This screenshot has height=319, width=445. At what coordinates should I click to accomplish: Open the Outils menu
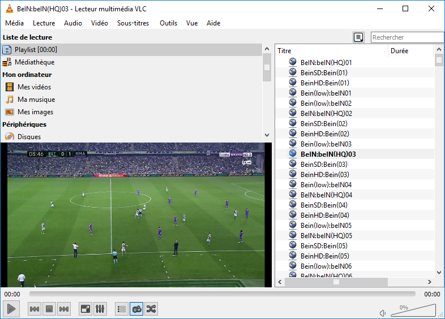tap(168, 23)
